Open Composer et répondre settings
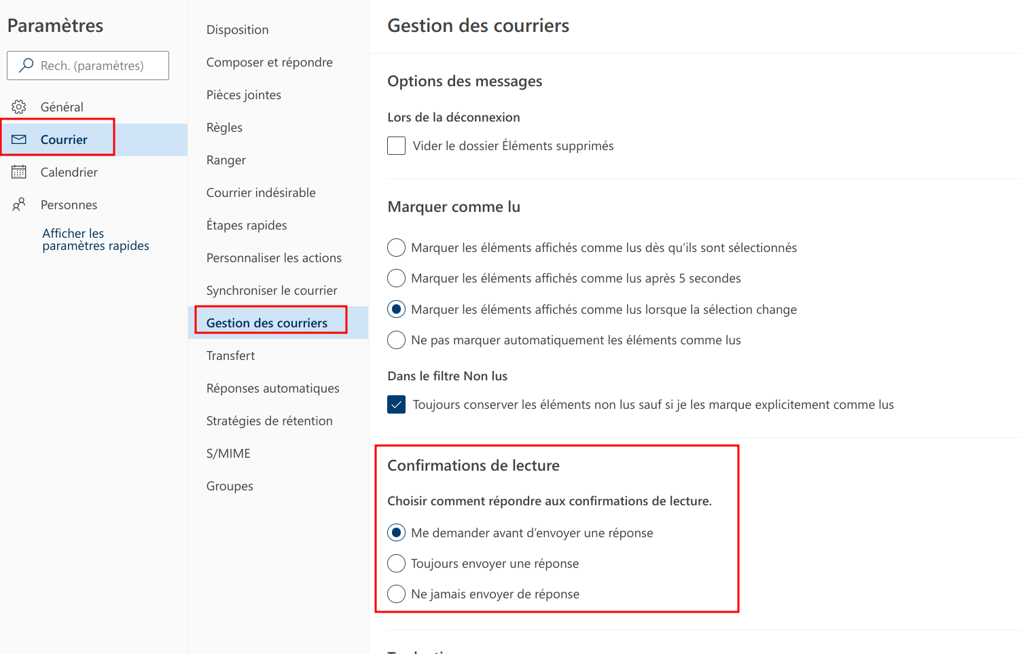Image resolution: width=1021 pixels, height=654 pixels. (x=270, y=62)
